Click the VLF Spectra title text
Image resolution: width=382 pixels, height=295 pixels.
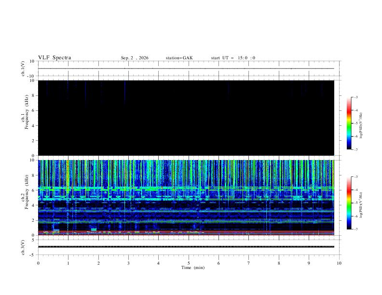(55, 58)
